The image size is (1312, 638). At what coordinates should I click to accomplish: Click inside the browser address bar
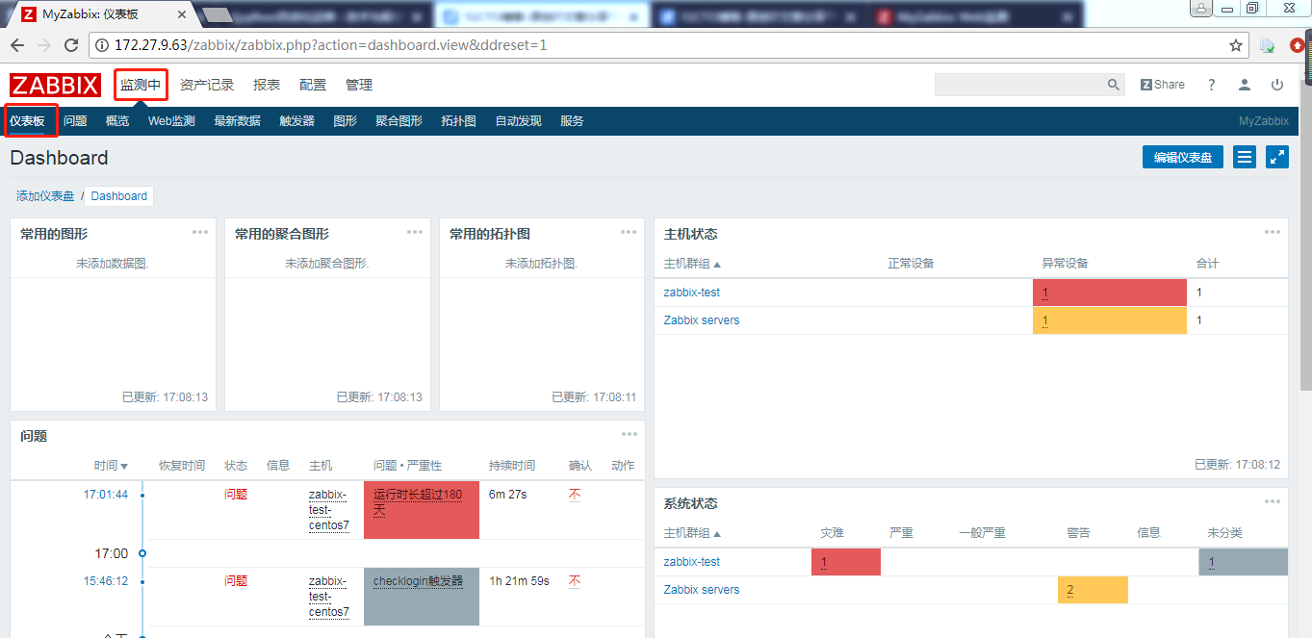tap(385, 43)
